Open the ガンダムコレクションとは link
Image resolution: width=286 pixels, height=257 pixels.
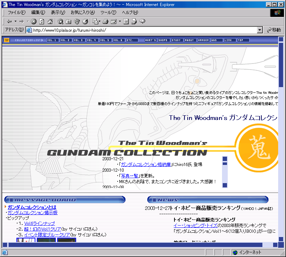click(32, 207)
